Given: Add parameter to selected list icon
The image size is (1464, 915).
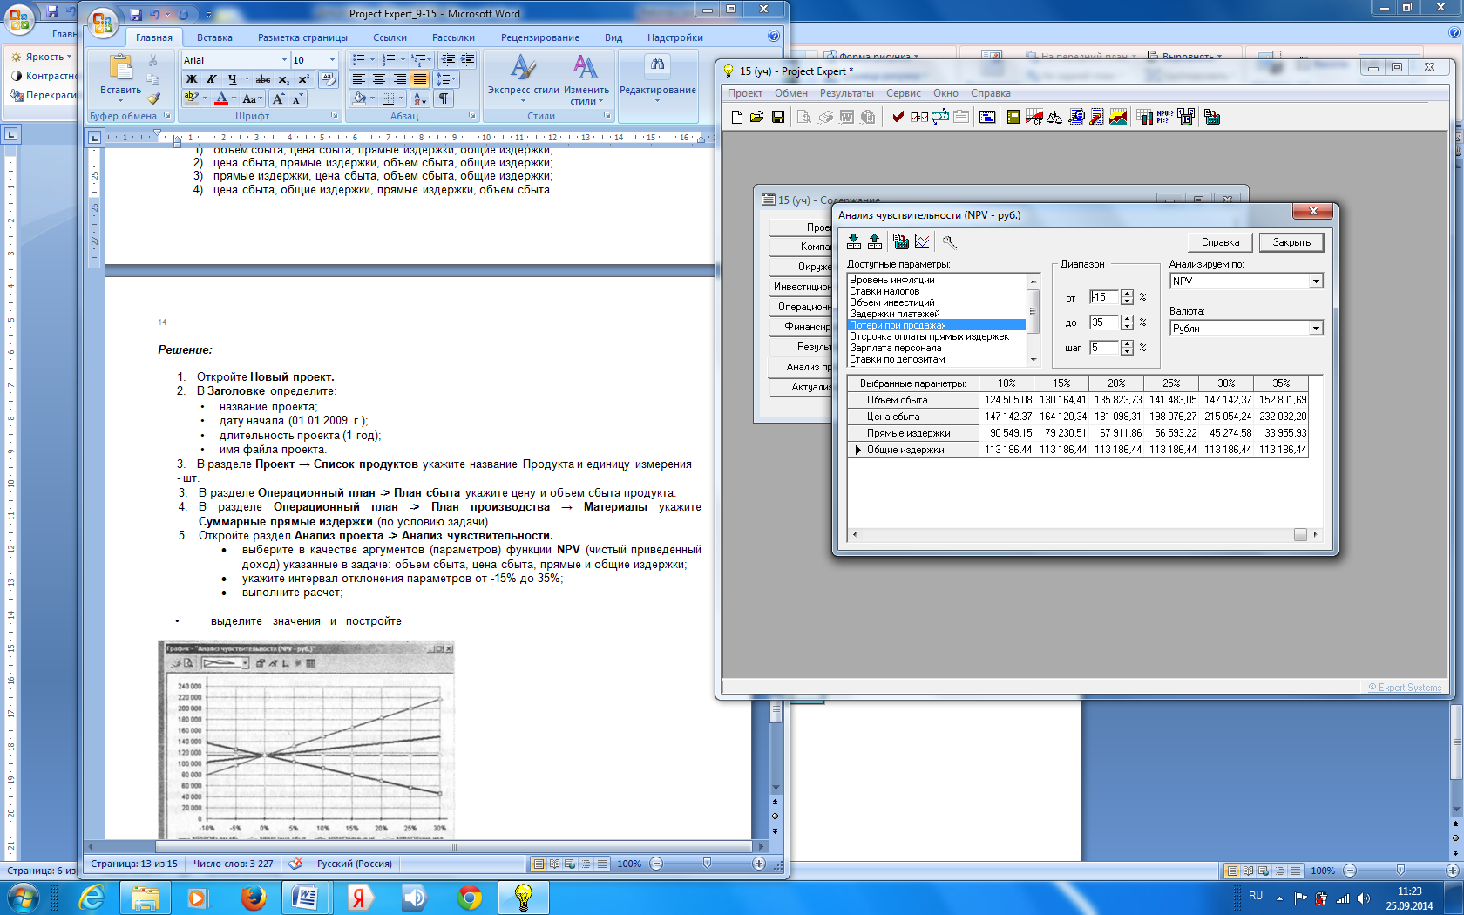Looking at the screenshot, I should [x=854, y=242].
